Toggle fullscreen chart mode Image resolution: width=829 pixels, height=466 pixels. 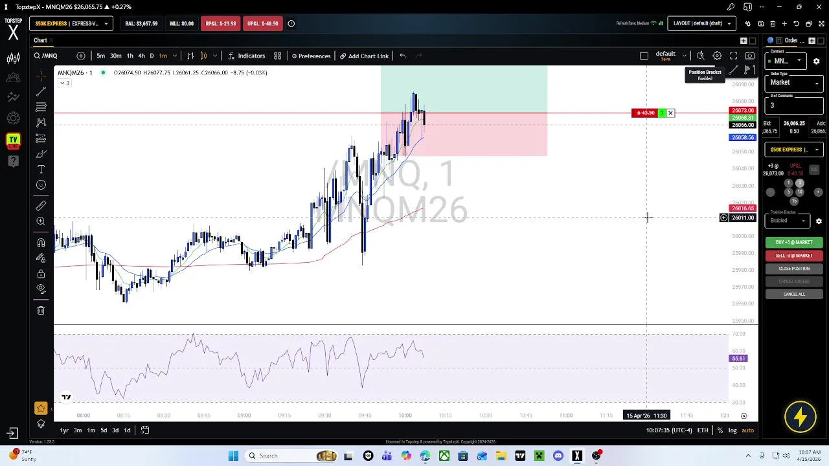[733, 56]
